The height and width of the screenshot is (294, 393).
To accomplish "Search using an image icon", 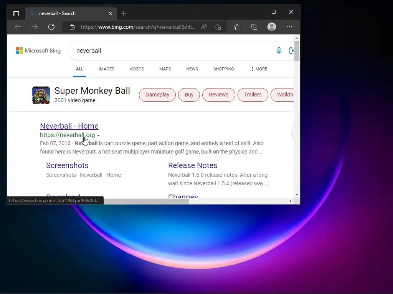I will [x=291, y=51].
